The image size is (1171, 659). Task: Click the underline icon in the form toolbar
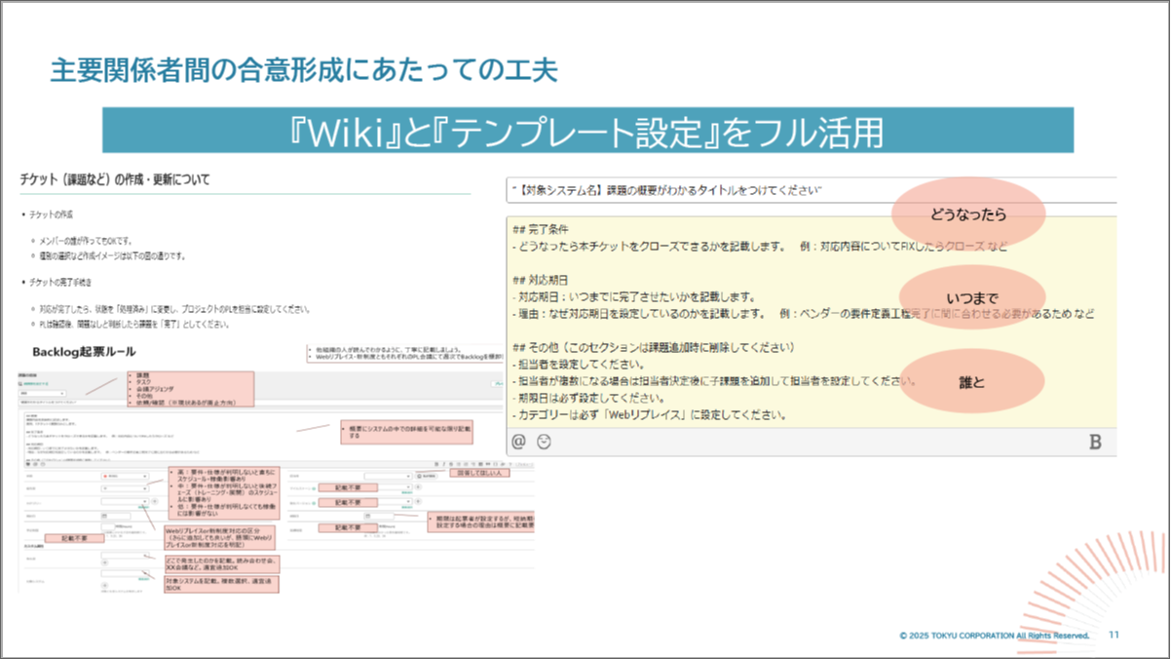451,463
